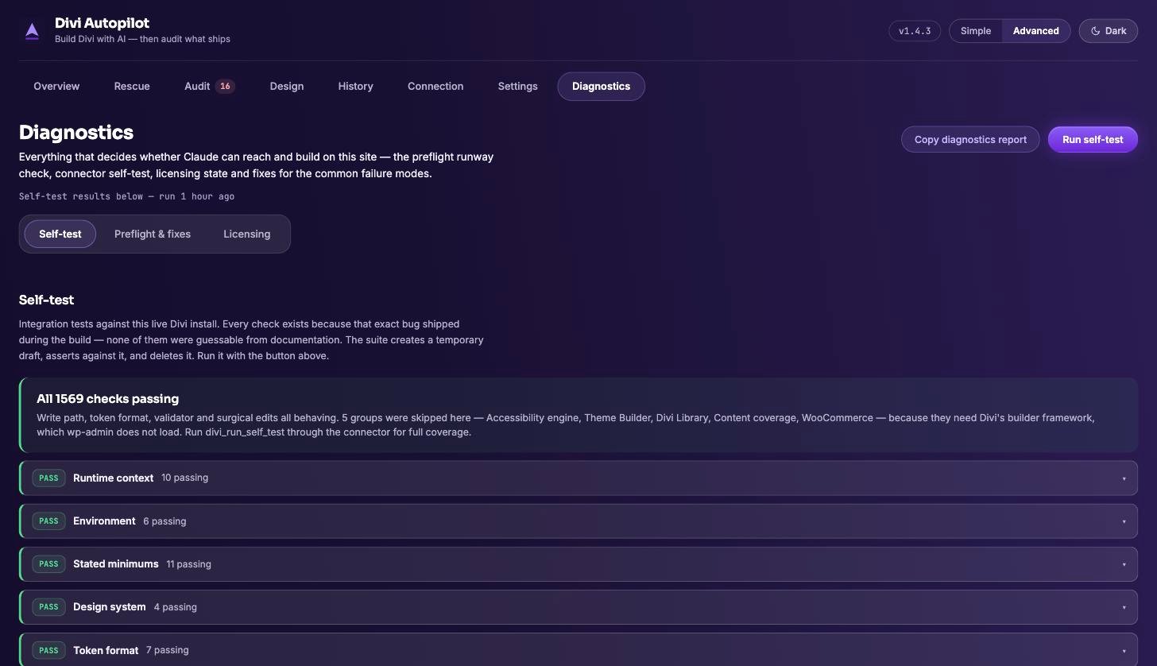
Task: Click the Diagnostics page heading
Action: point(76,132)
